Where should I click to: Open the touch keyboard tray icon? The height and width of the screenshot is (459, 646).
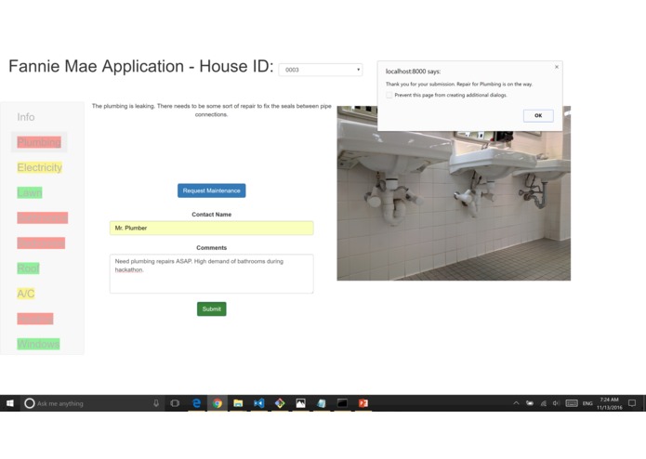572,403
